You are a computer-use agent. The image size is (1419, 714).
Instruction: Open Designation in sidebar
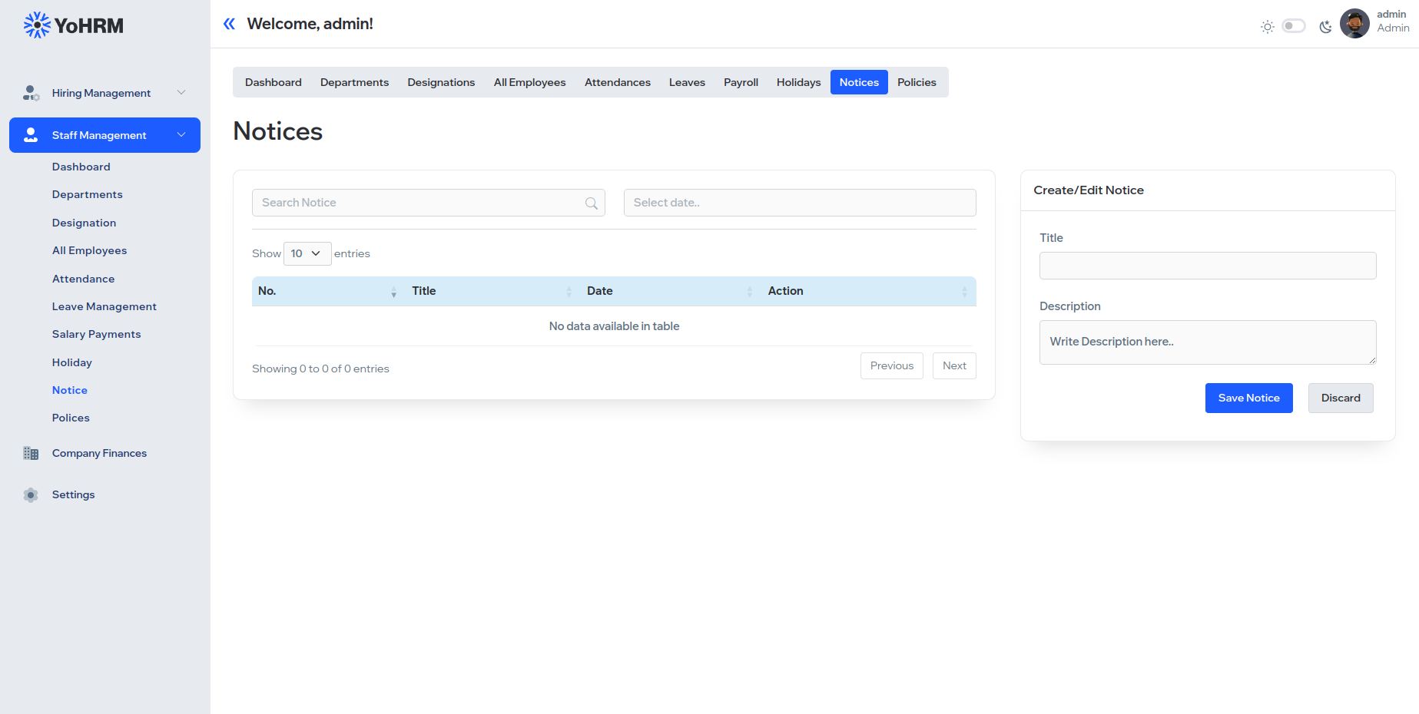click(x=85, y=223)
